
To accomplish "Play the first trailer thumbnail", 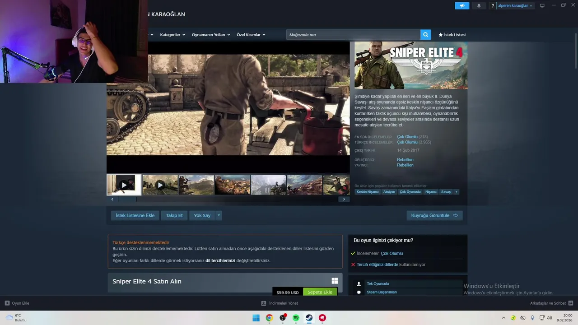I will click(124, 185).
